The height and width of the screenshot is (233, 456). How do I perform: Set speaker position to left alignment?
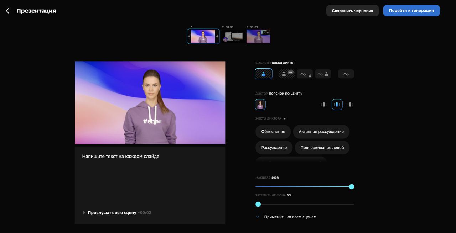(324, 104)
